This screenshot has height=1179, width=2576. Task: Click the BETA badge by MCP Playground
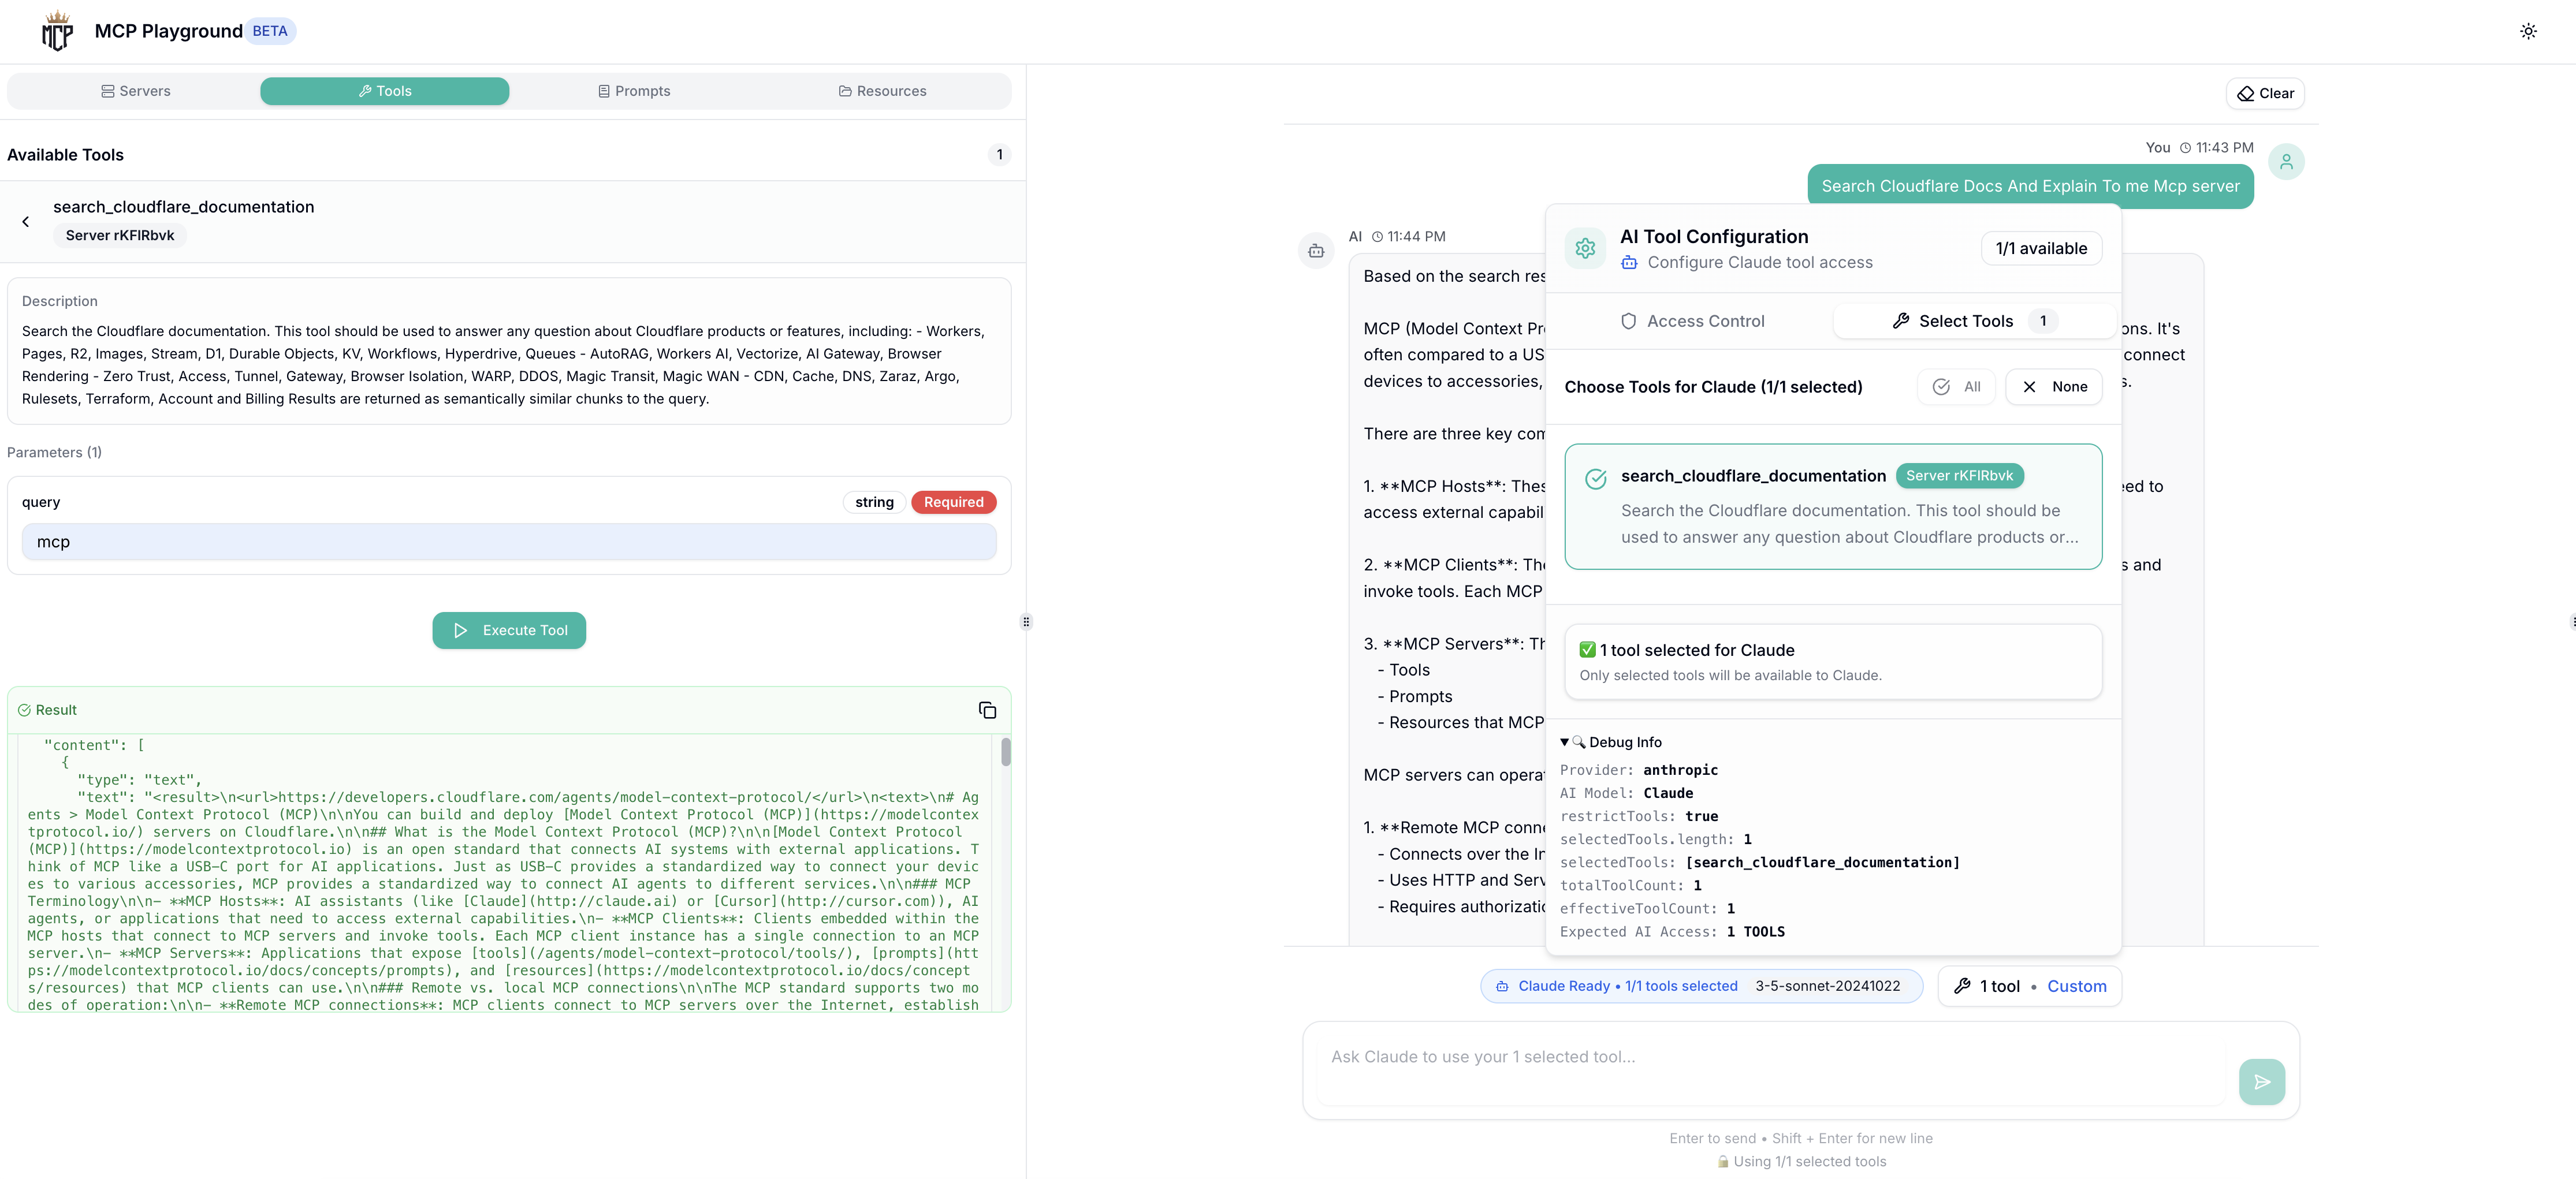point(270,31)
